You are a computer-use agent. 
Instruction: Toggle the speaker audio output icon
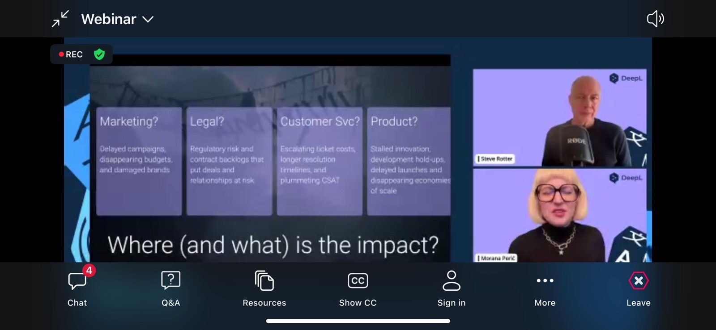655,19
